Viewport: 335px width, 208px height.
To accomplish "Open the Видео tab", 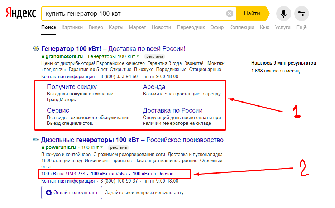I will coord(96,27).
